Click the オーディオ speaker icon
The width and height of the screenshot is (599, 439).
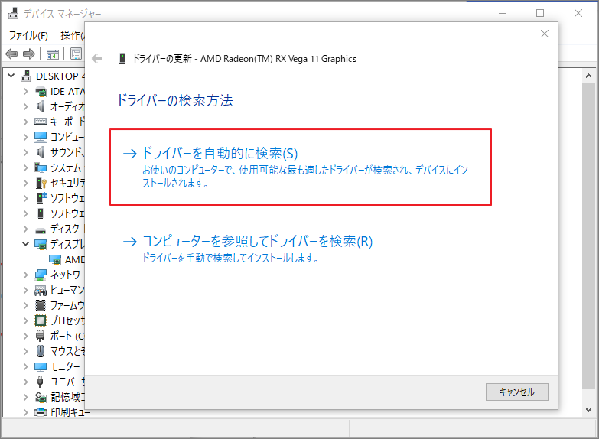(x=41, y=106)
